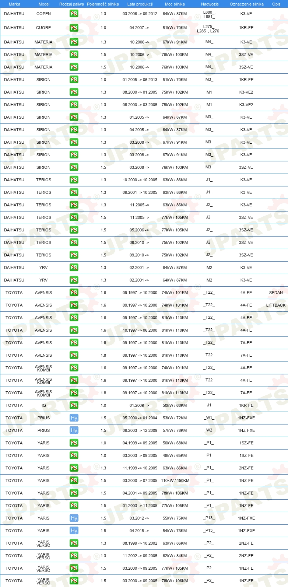Click fuel icon for AVENSIS SEDAN row
288x587 pixels.
[74, 293]
